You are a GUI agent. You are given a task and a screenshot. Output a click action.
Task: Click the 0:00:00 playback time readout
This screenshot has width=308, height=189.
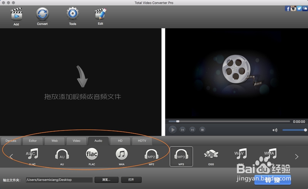coord(299,122)
